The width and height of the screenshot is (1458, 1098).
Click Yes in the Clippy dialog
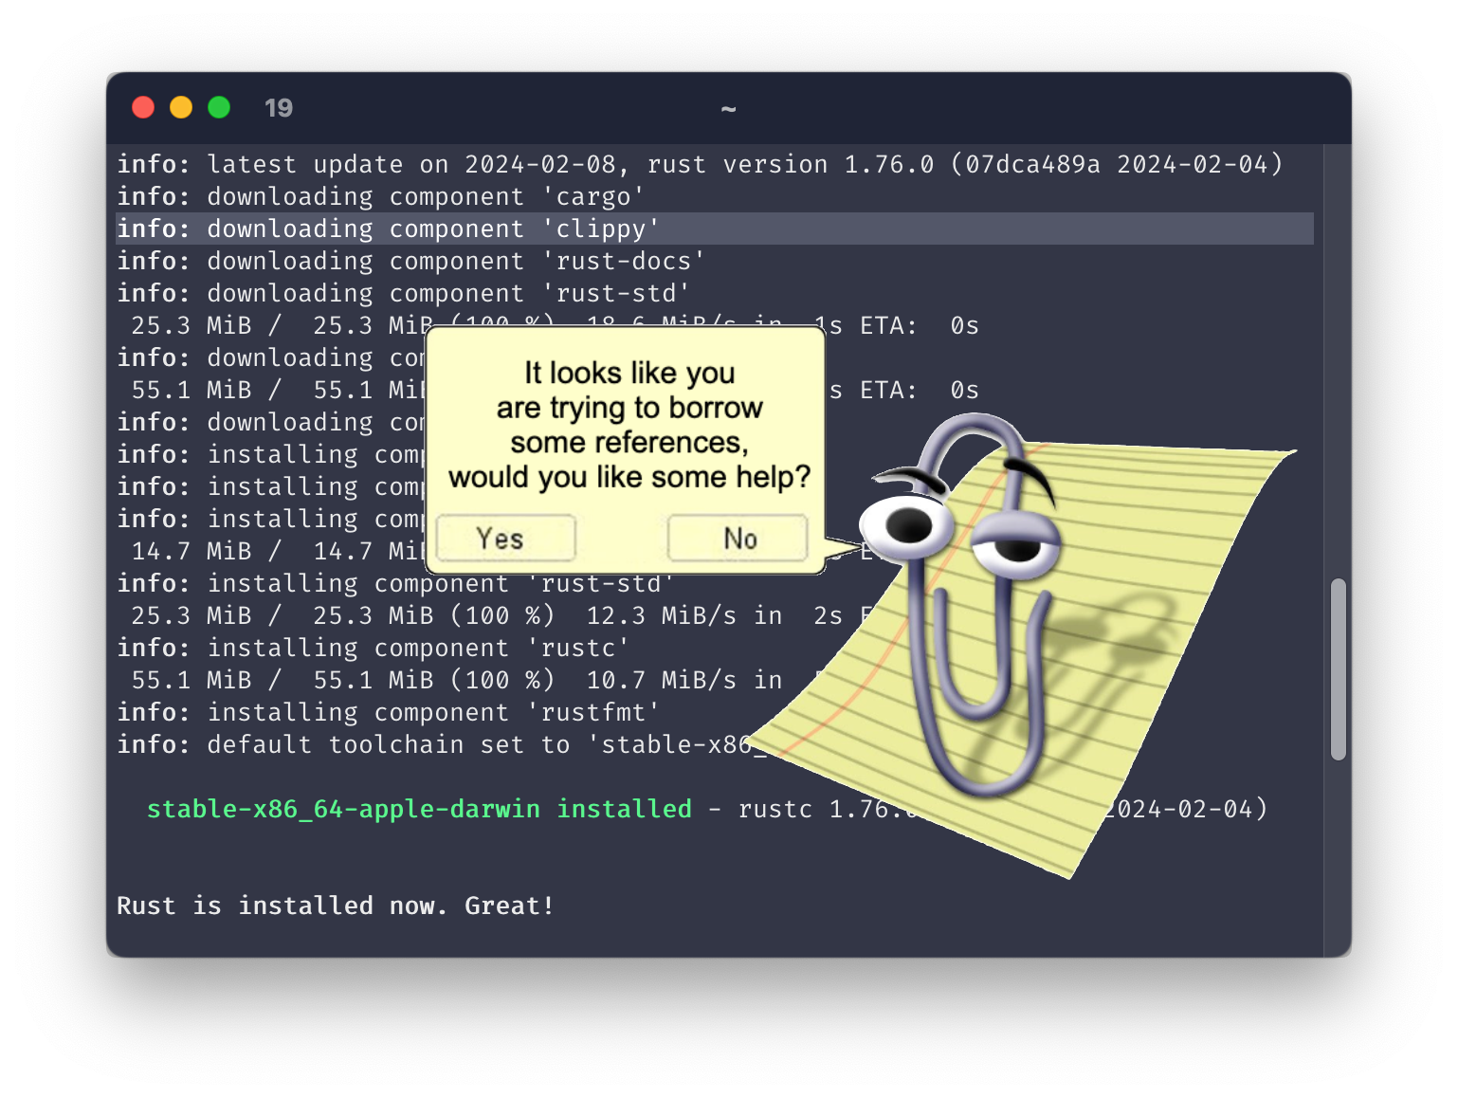click(x=505, y=539)
